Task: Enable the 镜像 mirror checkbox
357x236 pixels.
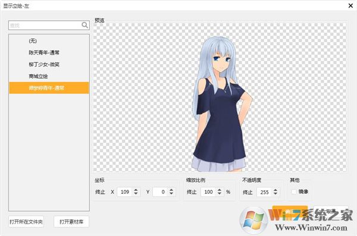Action: point(294,191)
